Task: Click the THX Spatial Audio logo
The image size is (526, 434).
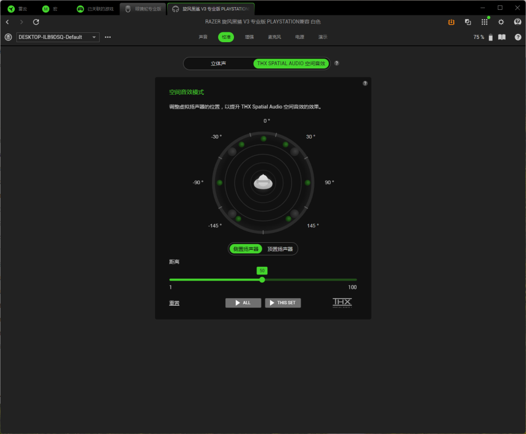Action: 342,302
